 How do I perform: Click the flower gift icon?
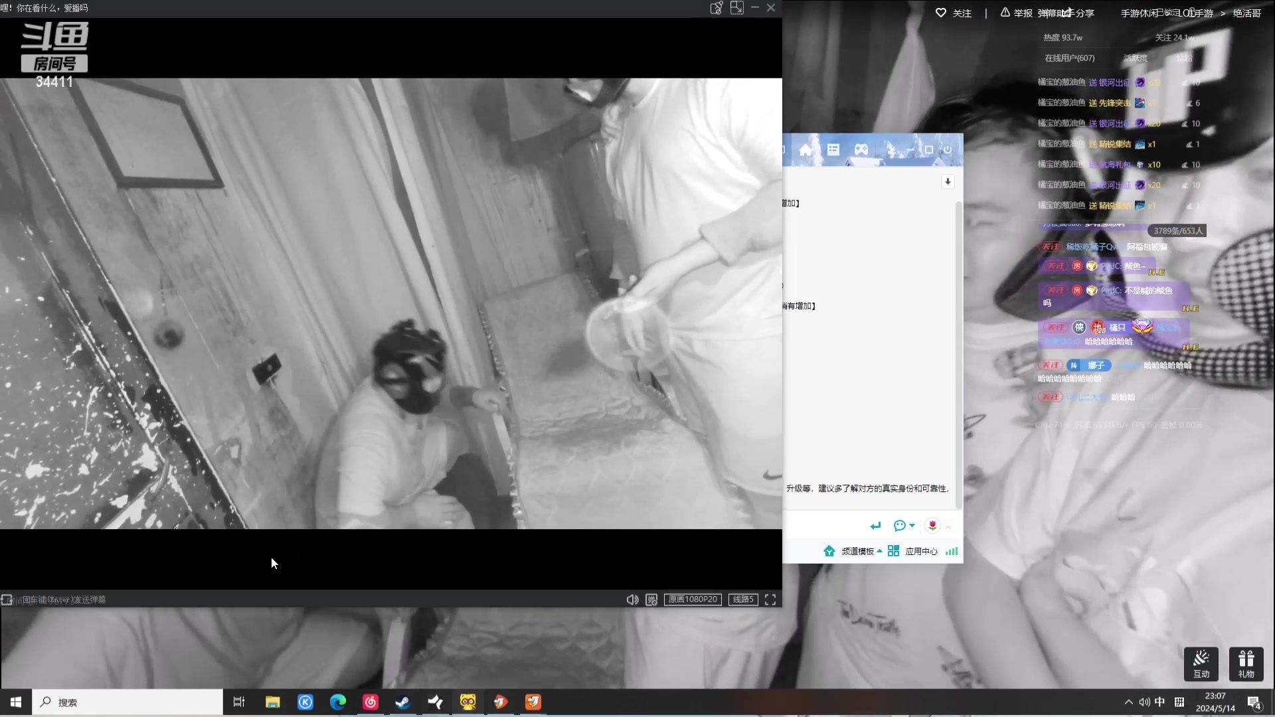coord(932,525)
